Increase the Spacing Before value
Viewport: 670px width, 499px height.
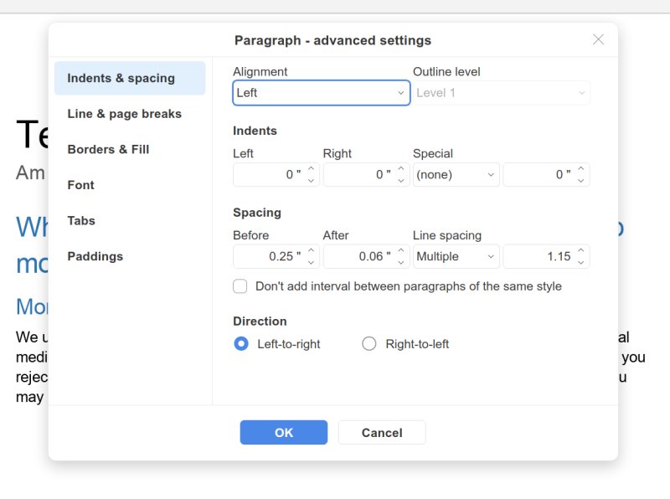311,251
